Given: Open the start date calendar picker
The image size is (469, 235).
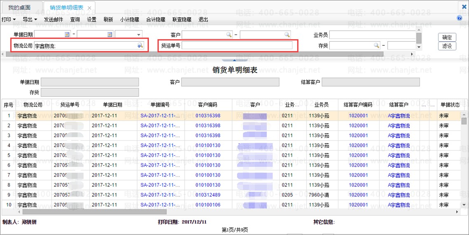Looking at the screenshot, I should [x=67, y=35].
